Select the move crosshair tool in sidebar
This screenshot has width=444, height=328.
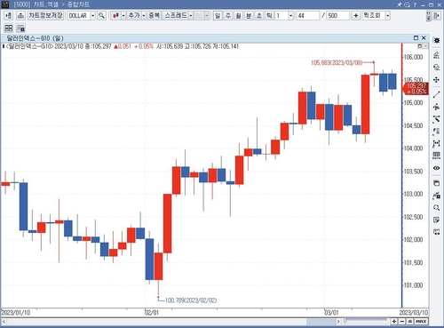click(436, 80)
